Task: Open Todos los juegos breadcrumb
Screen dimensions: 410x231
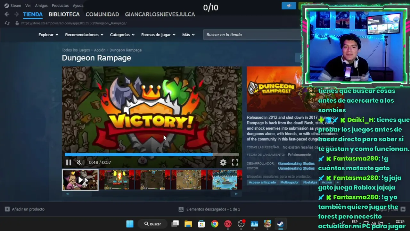Action: tap(76, 50)
